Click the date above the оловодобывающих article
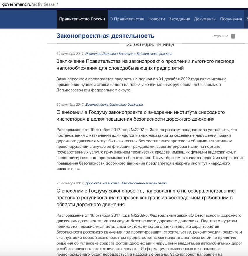This screenshot has width=248, height=256. click(70, 54)
